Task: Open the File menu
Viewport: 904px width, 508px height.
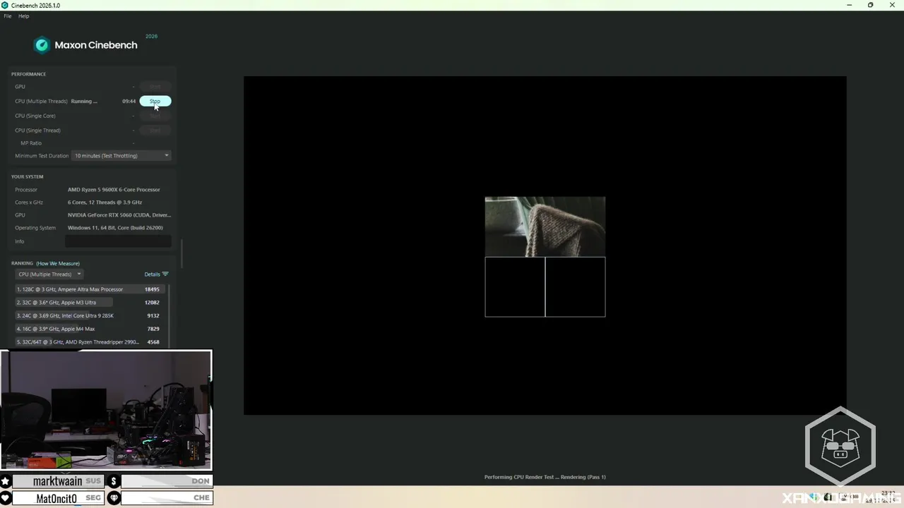Action: tap(8, 16)
